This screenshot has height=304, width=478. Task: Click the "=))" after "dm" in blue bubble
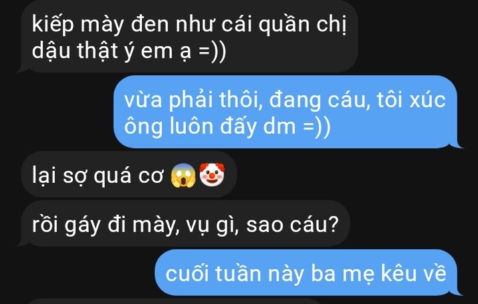(x=316, y=127)
